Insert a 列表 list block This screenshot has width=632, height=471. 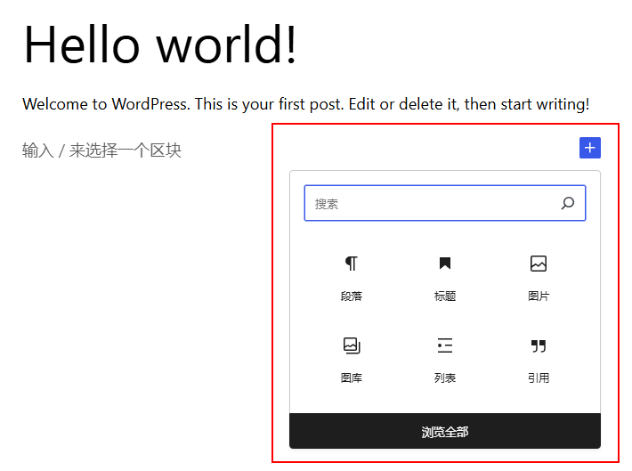[x=444, y=360]
